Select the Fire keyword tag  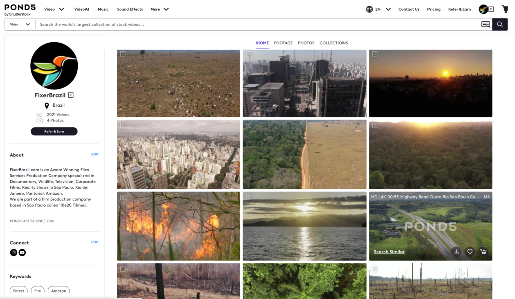(37, 291)
